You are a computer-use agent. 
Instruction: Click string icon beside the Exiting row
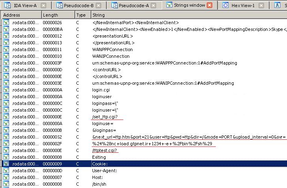tap(6, 157)
